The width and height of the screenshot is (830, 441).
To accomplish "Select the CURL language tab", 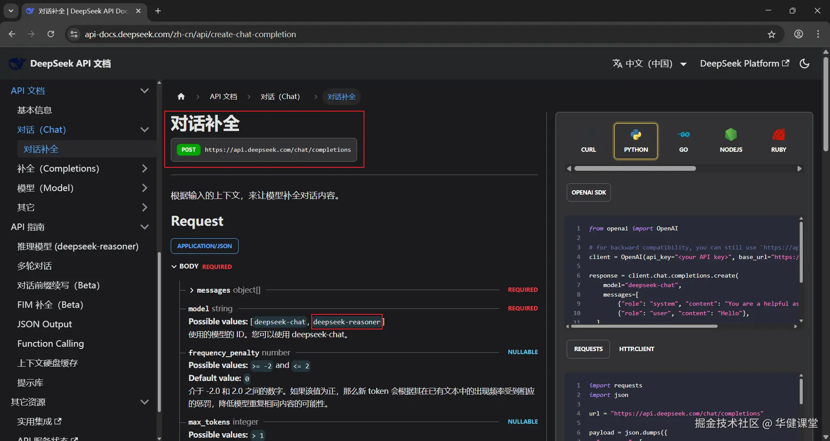I will pos(588,141).
